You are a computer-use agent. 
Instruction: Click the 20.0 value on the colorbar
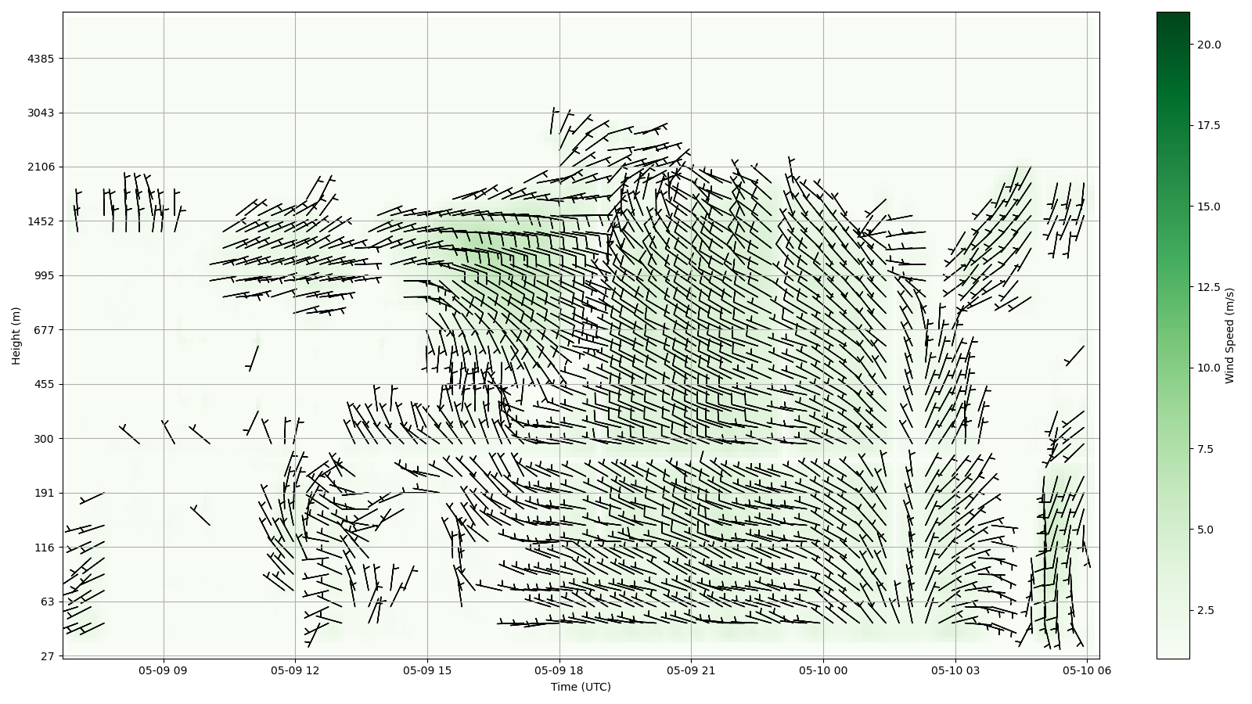(1208, 45)
